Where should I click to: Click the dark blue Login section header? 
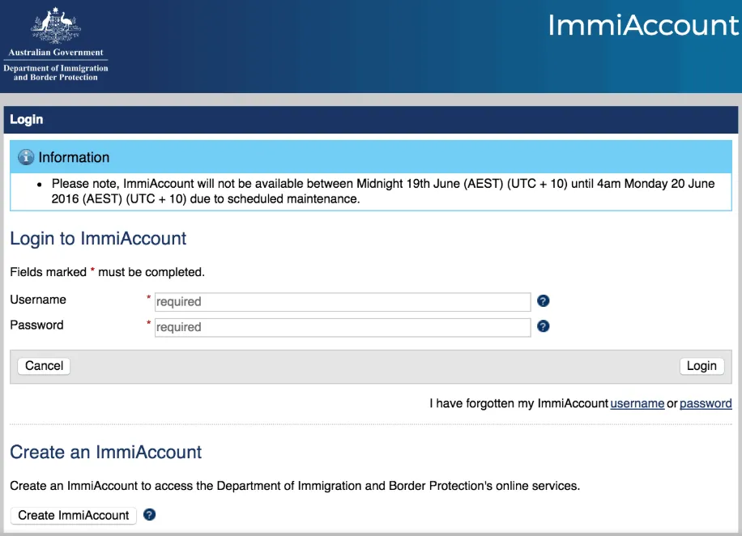(371, 119)
